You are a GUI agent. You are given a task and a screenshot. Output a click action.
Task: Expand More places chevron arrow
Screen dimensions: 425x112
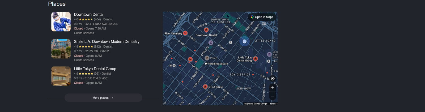112,98
